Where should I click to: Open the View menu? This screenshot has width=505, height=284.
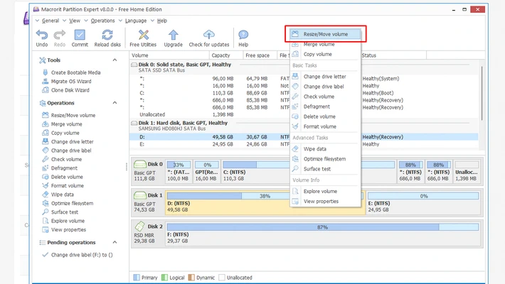75,21
